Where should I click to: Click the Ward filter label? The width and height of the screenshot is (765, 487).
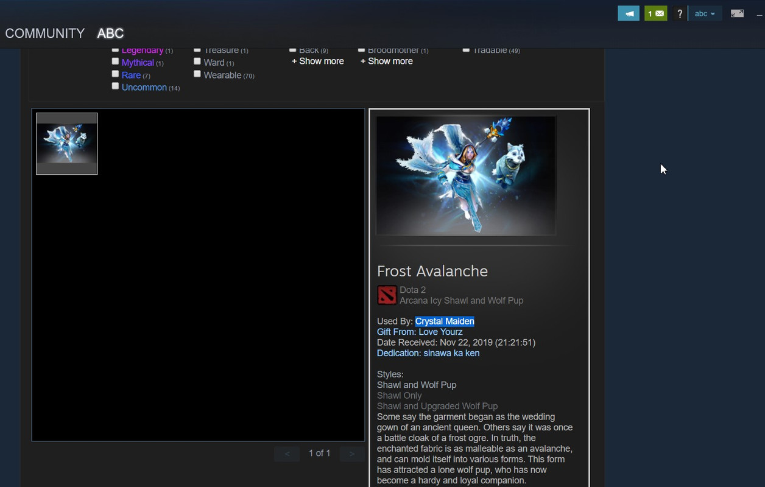tap(214, 63)
